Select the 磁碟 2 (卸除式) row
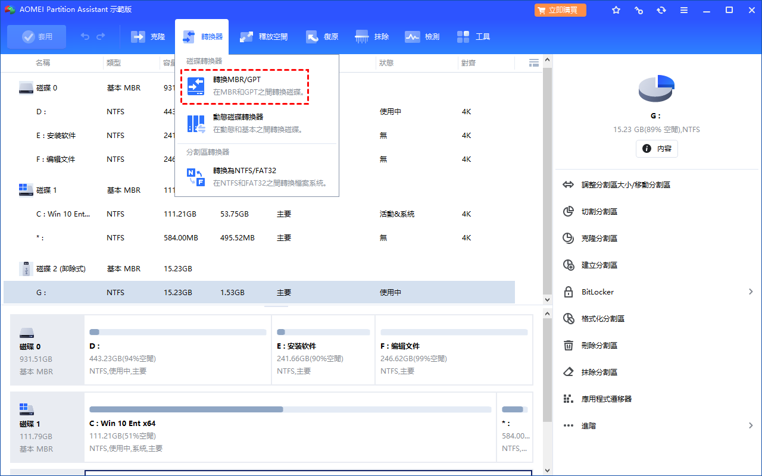Viewport: 762px width, 476px height. click(259, 269)
